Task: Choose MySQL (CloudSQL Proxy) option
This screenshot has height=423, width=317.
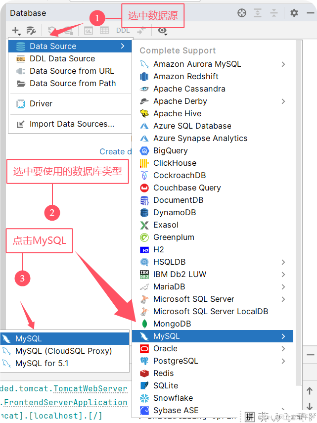Action: coord(65,351)
